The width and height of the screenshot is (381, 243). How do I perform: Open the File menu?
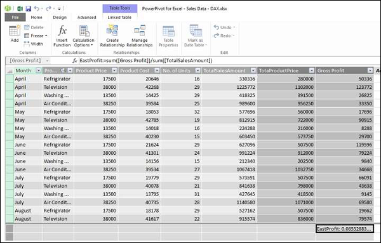click(15, 17)
